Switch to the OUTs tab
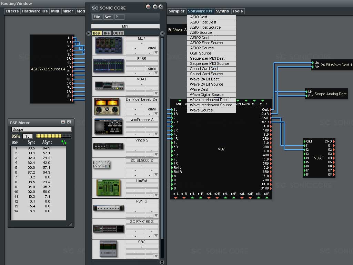353x265 pixels. pos(118,33)
